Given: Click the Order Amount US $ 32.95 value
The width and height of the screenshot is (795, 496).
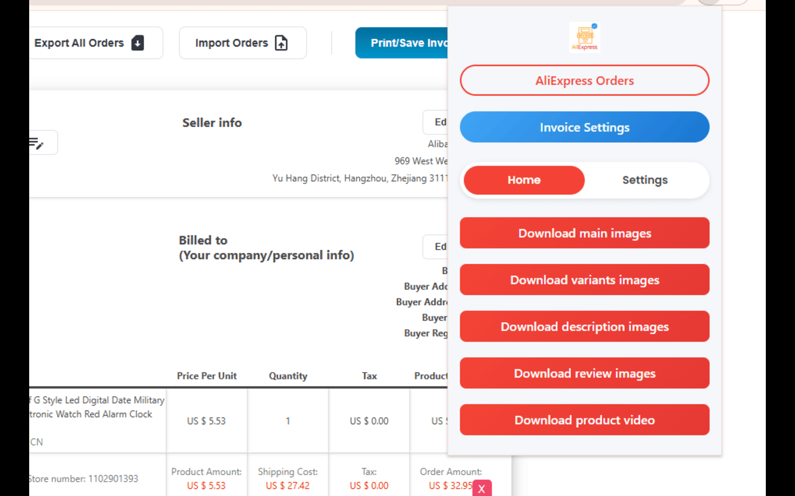Looking at the screenshot, I should coord(451,485).
